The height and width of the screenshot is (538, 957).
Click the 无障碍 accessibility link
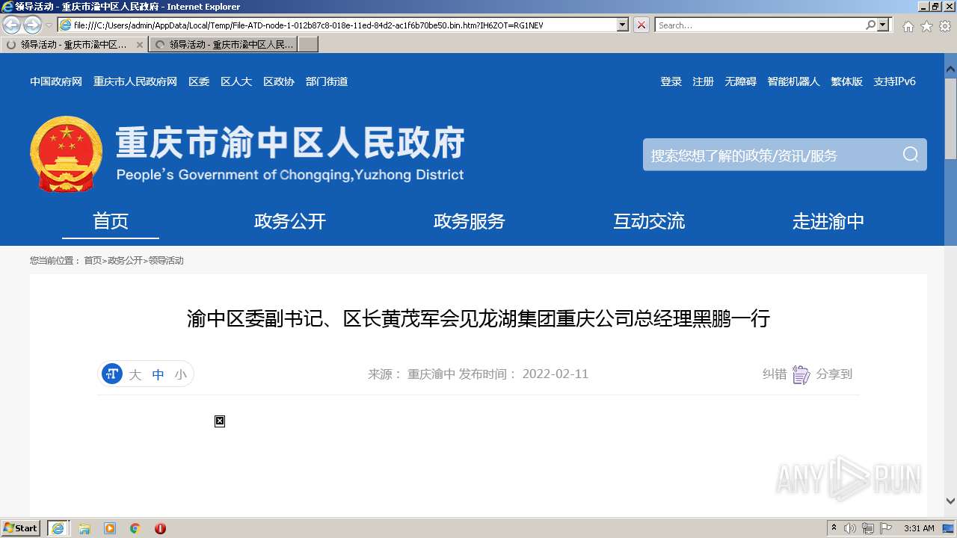point(740,81)
